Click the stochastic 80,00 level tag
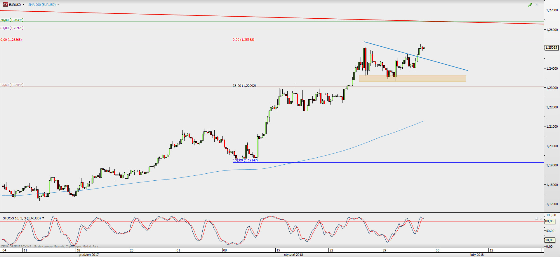The height and width of the screenshot is (257, 560). pos(549,221)
